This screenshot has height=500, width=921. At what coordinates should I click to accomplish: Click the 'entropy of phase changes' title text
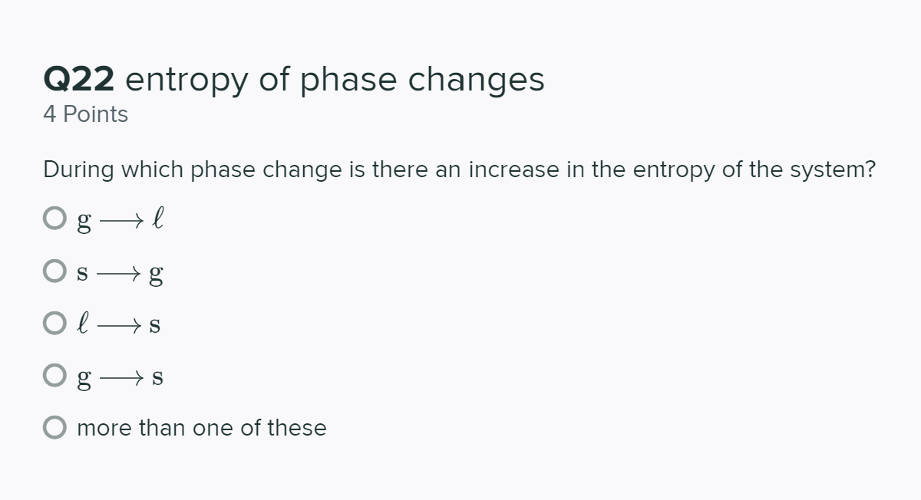click(335, 78)
